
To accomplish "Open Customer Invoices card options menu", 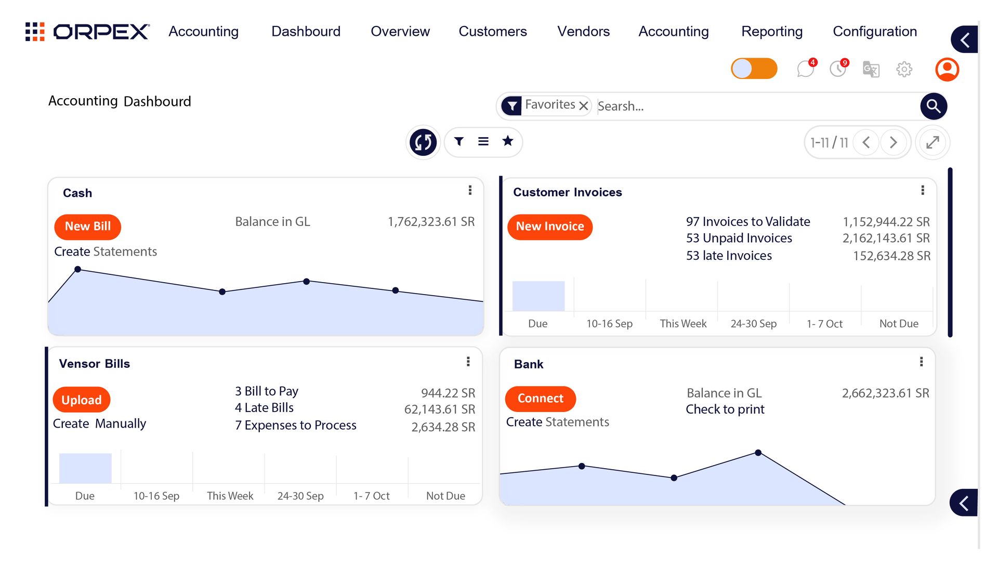I will pyautogui.click(x=923, y=191).
